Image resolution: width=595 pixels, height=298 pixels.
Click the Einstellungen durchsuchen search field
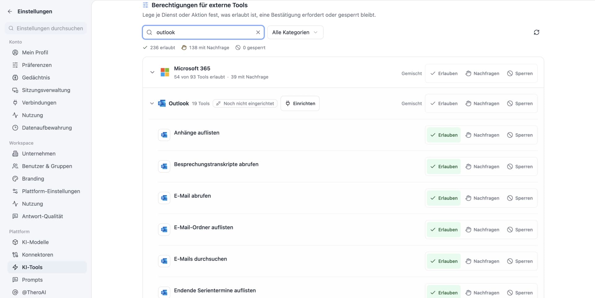coord(46,28)
